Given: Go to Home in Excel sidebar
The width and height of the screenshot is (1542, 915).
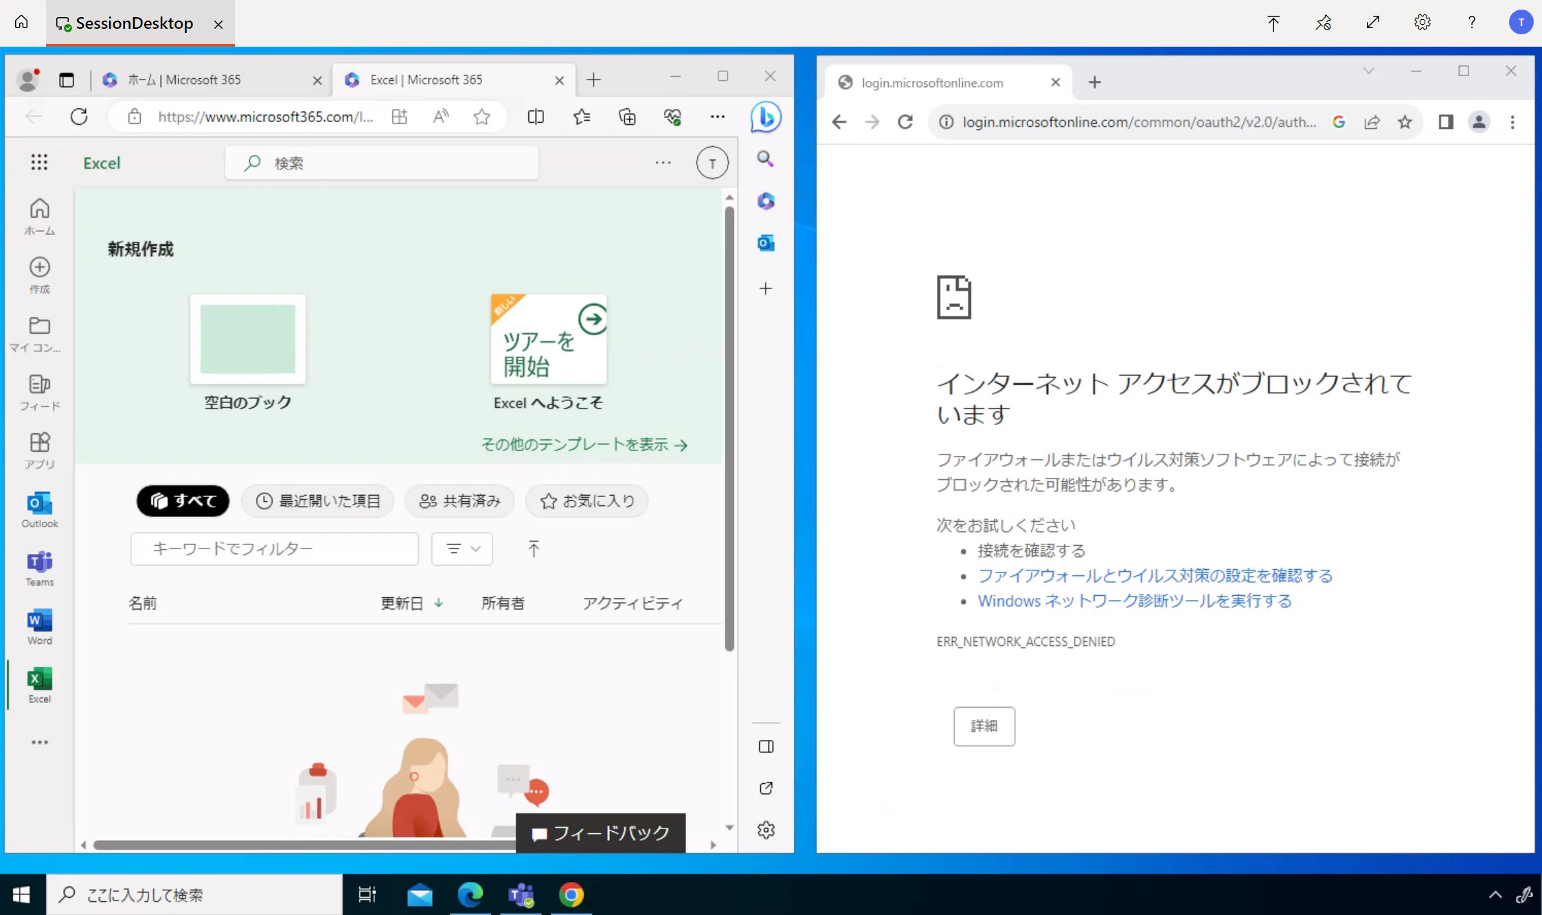Looking at the screenshot, I should [x=39, y=217].
